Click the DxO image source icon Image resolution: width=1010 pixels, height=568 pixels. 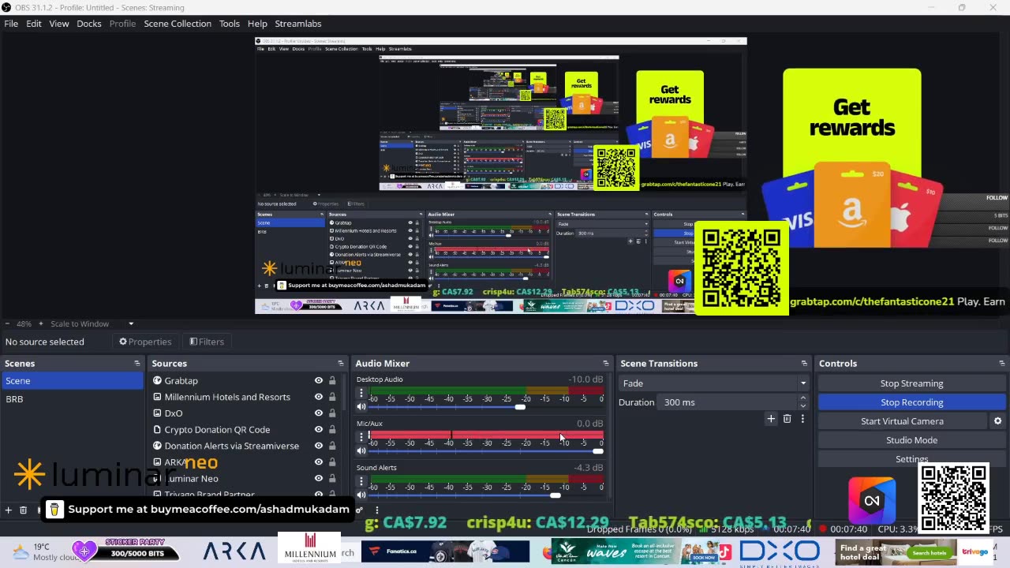pyautogui.click(x=157, y=413)
